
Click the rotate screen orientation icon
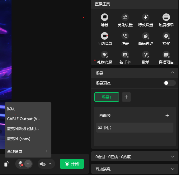tap(7, 164)
